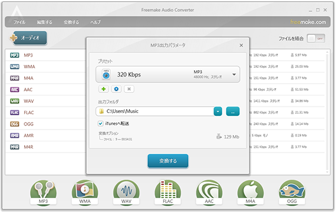Click the M4A badge in file list

tap(15, 78)
